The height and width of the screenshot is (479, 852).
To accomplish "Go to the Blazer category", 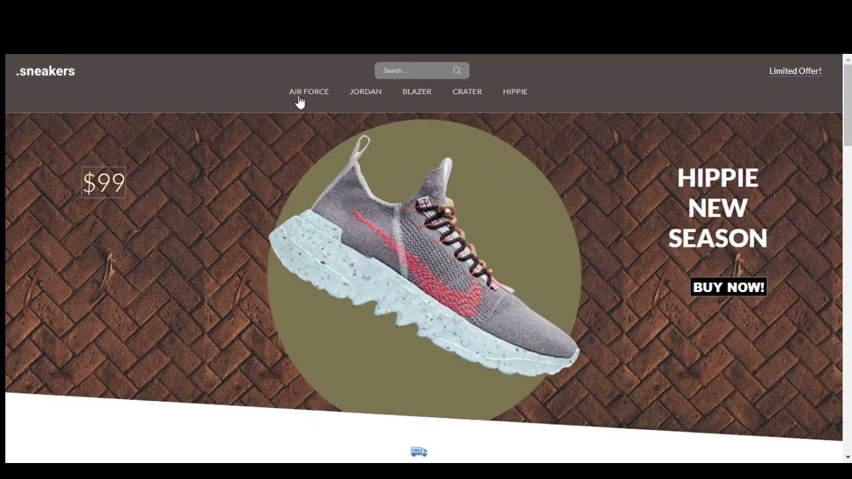I will tap(417, 92).
